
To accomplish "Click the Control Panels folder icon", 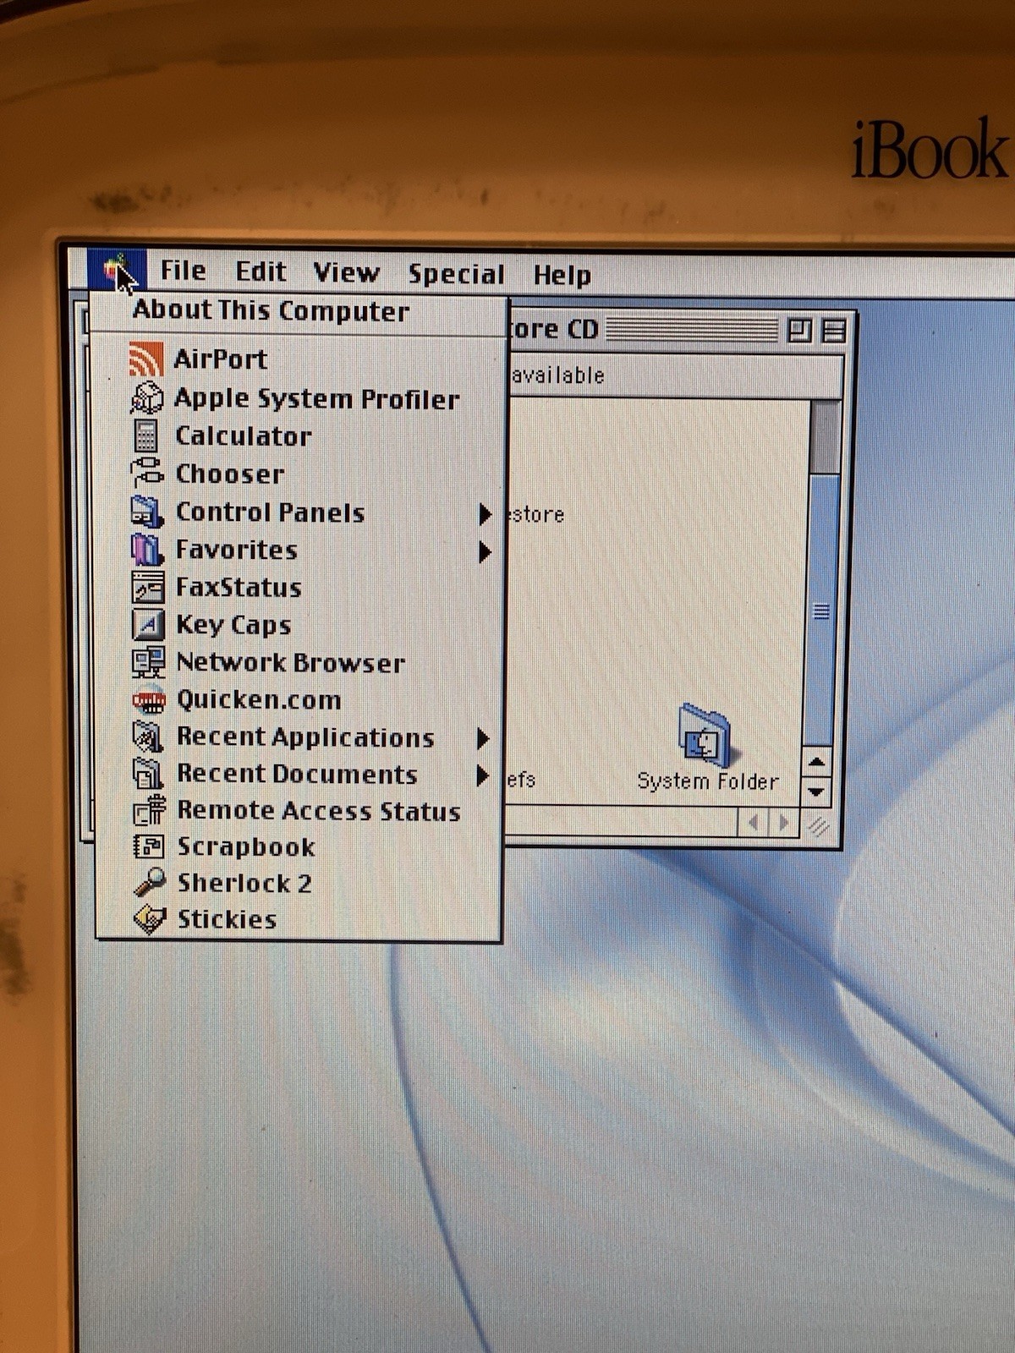I will coord(147,512).
